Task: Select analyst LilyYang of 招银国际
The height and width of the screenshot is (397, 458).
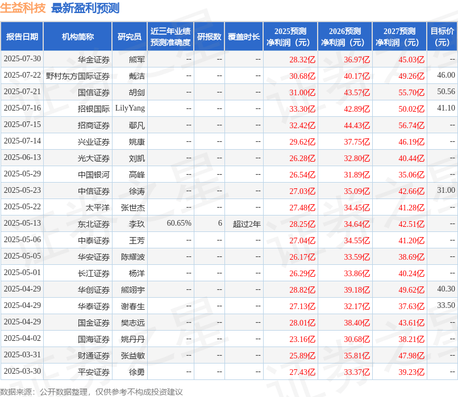Action: 130,108
